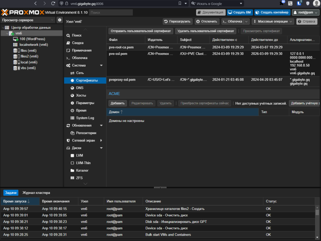
Task: Collapse the Система section arrow
Action: [x=101, y=65]
